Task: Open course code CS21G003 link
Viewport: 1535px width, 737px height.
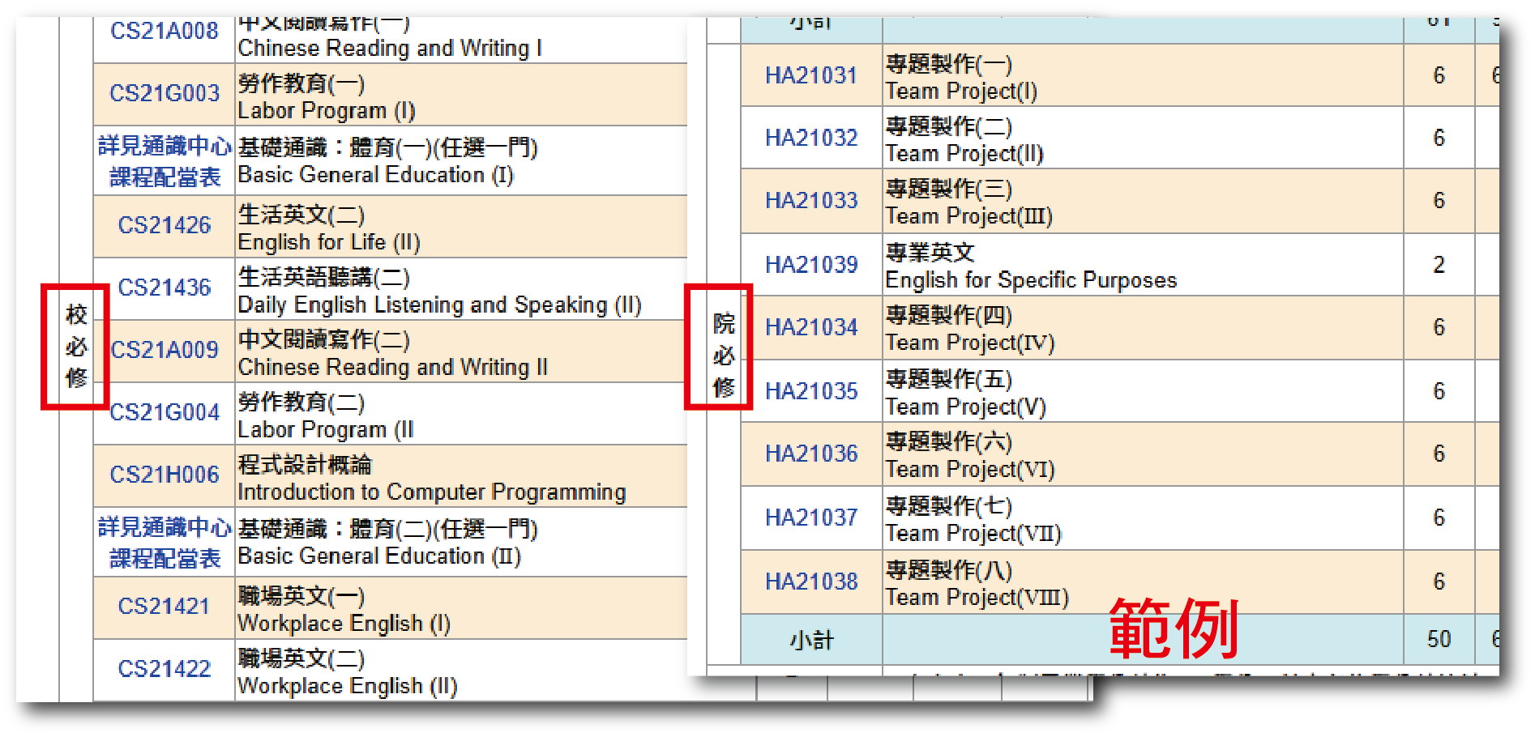Action: (164, 93)
